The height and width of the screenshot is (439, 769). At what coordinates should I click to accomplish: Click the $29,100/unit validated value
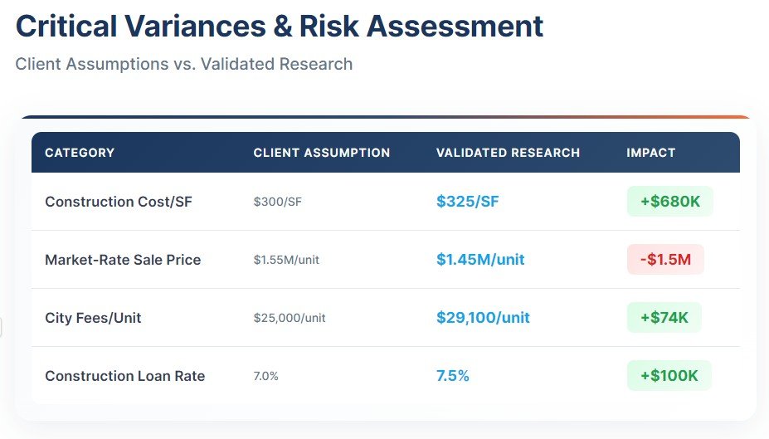[483, 318]
